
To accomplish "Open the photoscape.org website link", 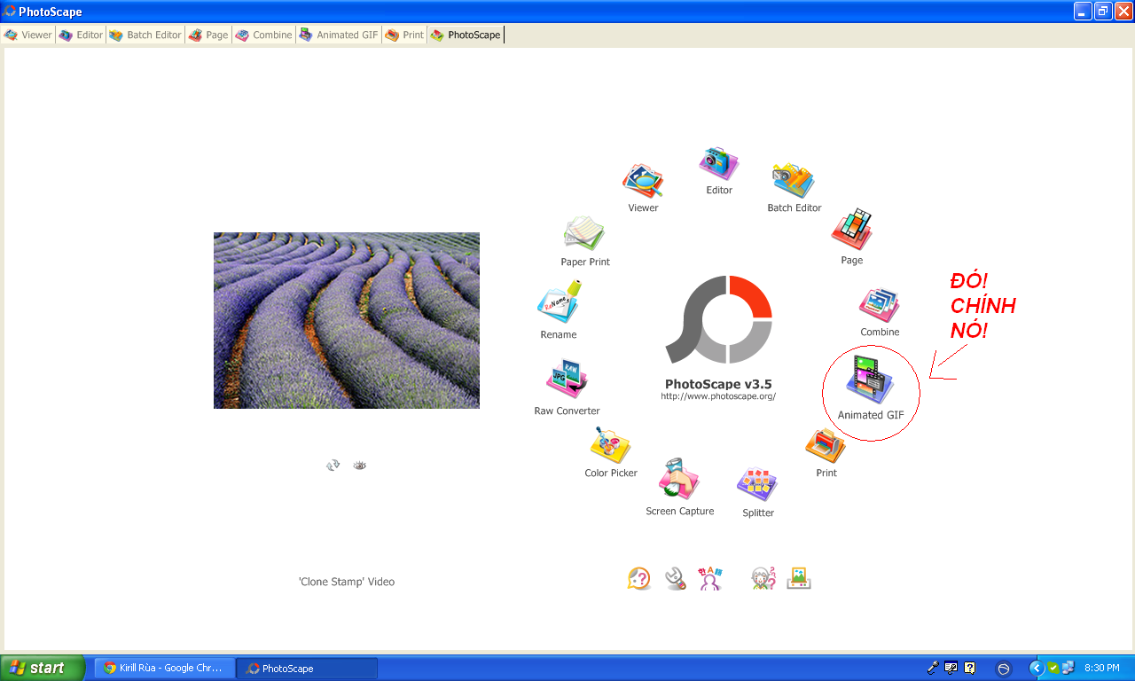I will (x=718, y=396).
